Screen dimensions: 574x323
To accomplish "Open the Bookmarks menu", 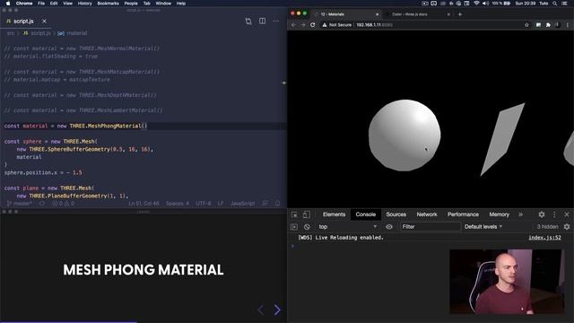I will (108, 4).
